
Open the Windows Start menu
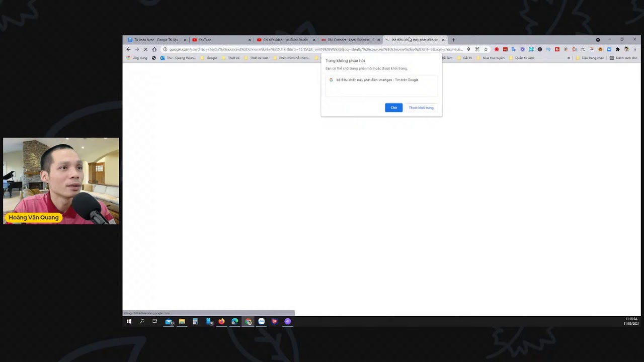(129, 321)
